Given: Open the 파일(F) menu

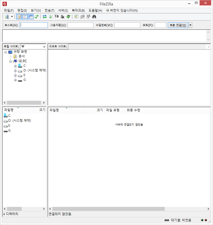Looking at the screenshot, I should (x=9, y=10).
